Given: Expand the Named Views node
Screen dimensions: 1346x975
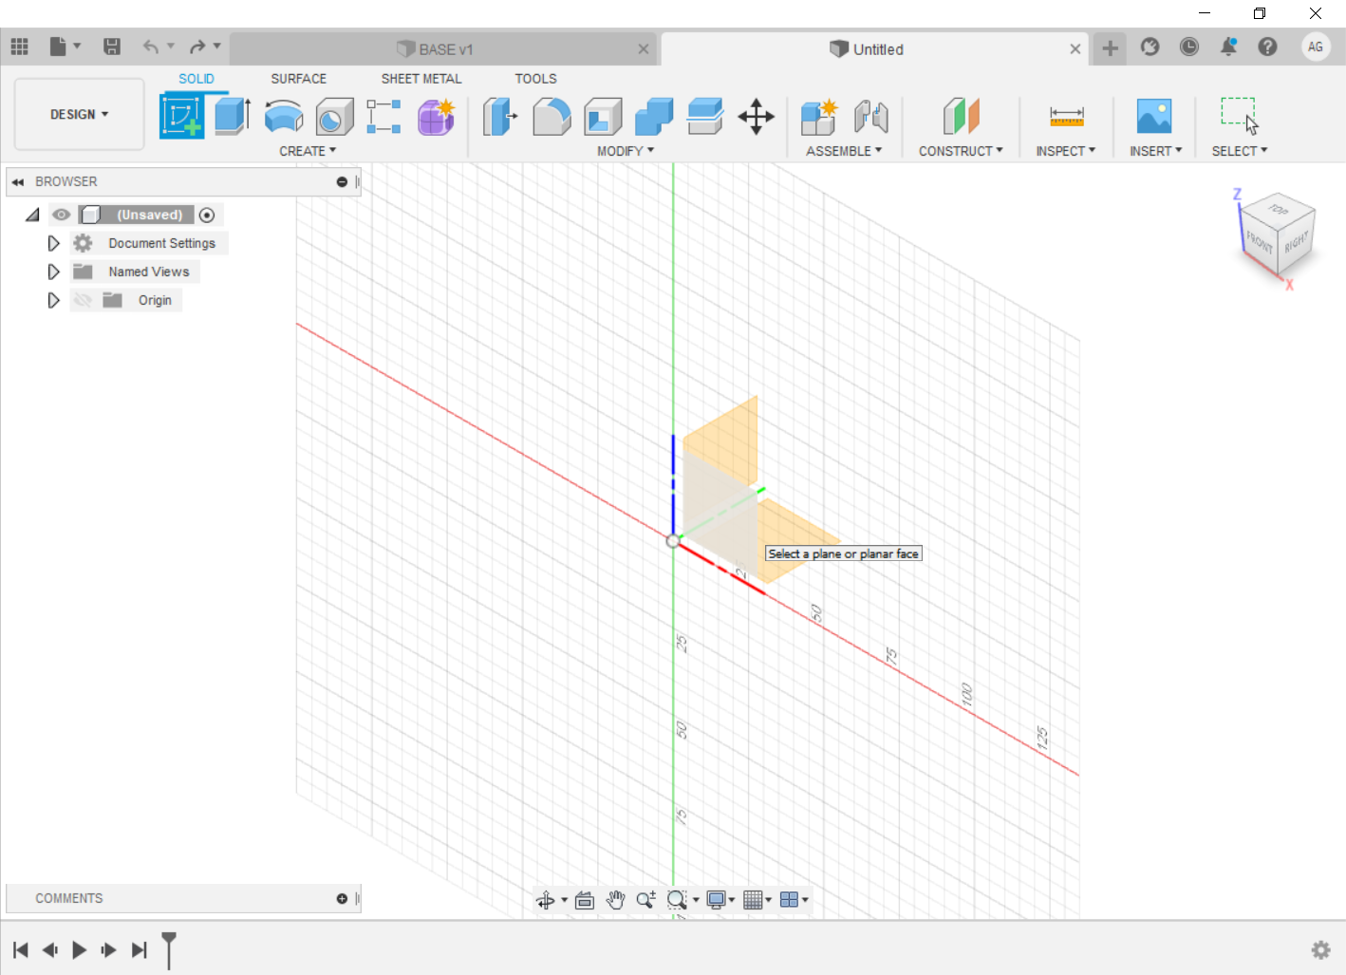Looking at the screenshot, I should pyautogui.click(x=53, y=272).
